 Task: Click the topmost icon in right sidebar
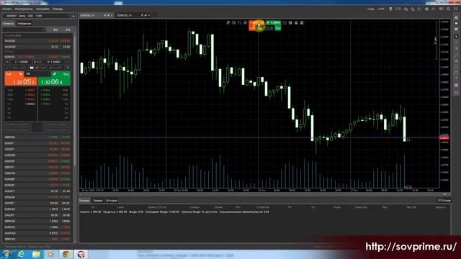[456, 17]
